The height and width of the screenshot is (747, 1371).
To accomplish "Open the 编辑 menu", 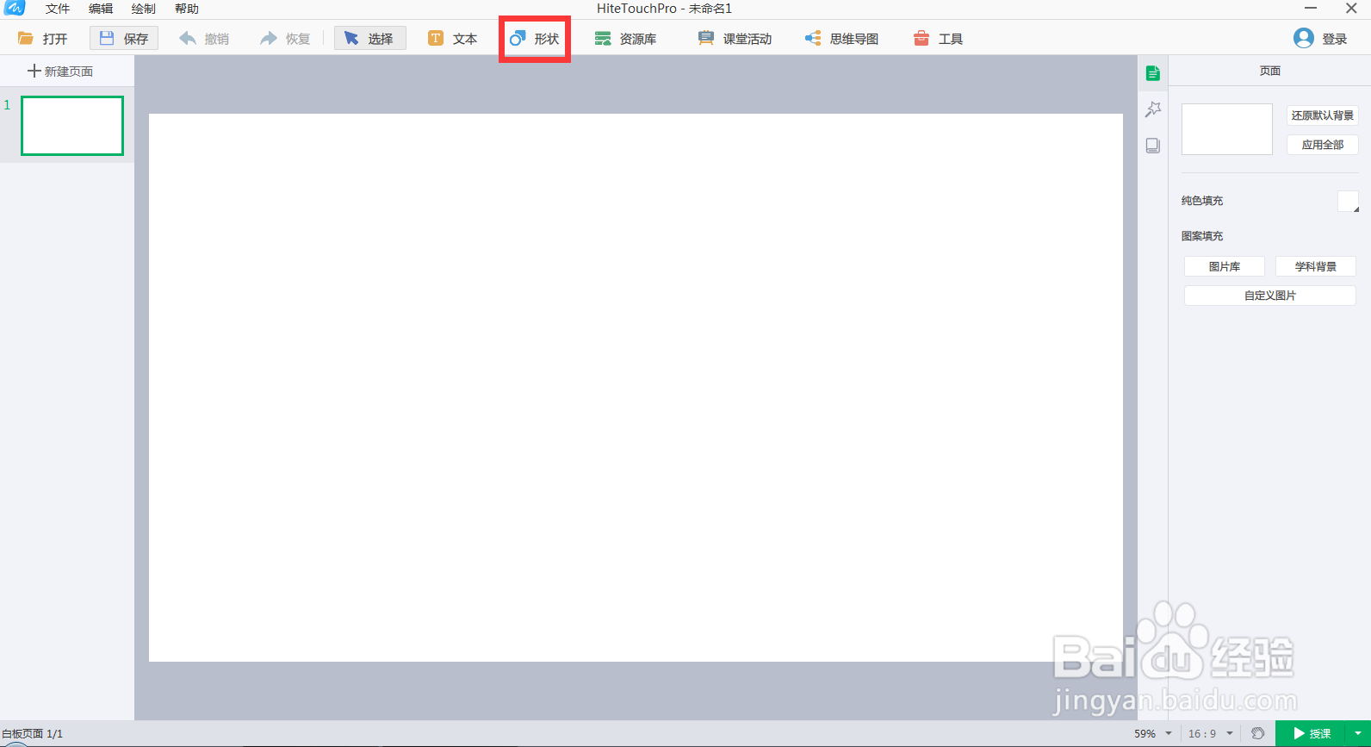I will pyautogui.click(x=101, y=9).
